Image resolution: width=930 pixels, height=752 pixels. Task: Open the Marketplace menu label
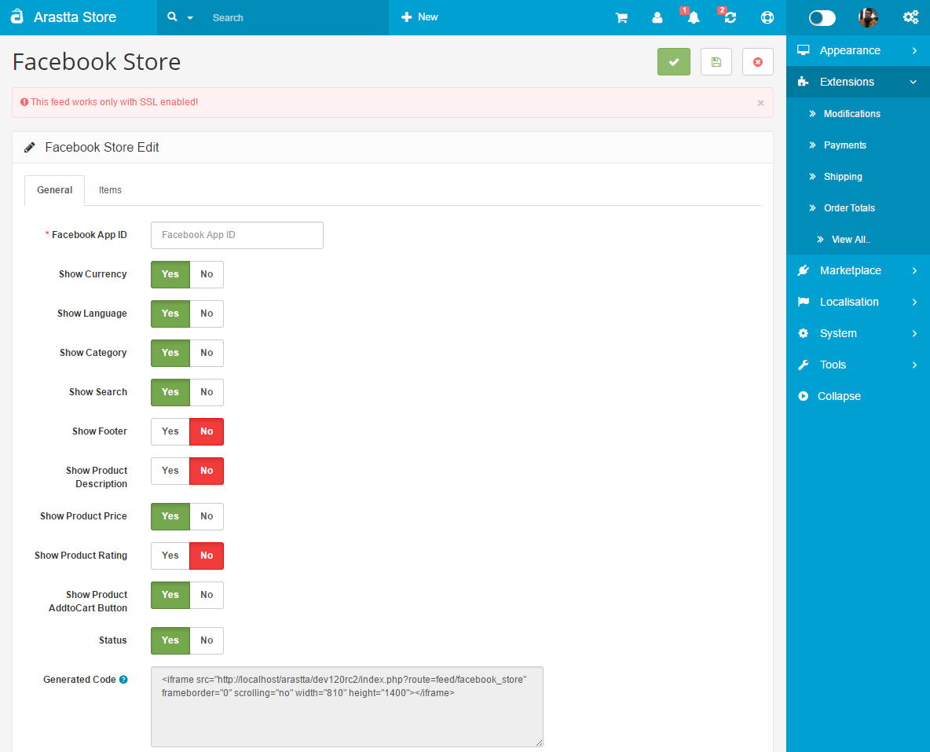[x=851, y=270]
